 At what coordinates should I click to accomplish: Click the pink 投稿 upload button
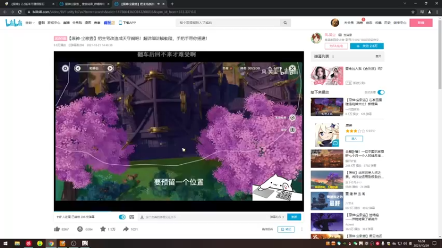421,23
